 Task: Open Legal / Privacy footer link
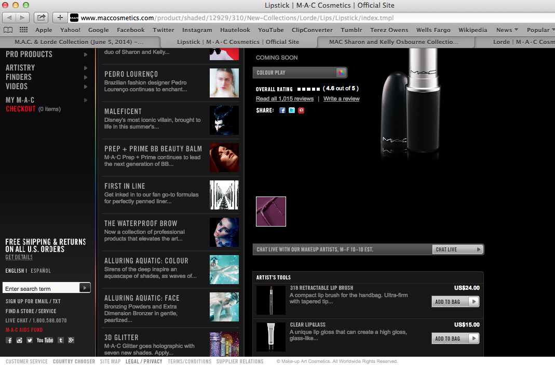[144, 361]
